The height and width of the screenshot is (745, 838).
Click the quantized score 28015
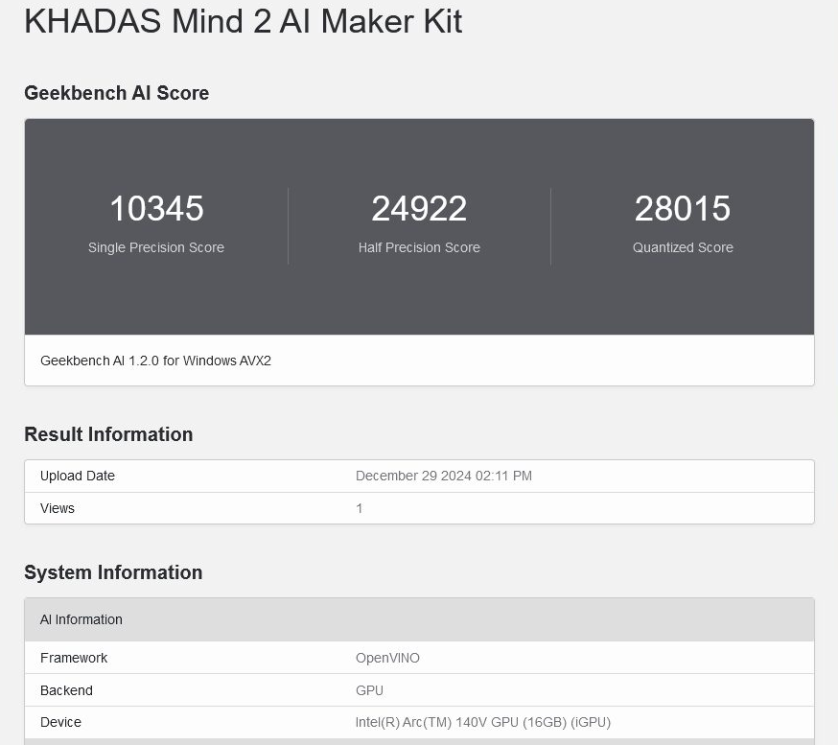pos(683,208)
